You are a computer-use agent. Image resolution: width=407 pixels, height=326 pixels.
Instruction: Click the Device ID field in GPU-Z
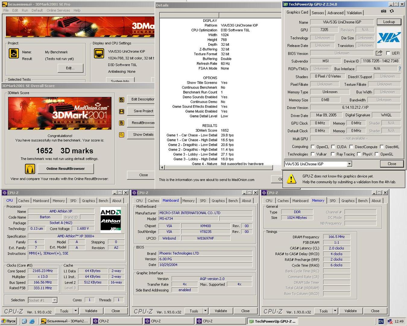pyautogui.click(x=380, y=61)
